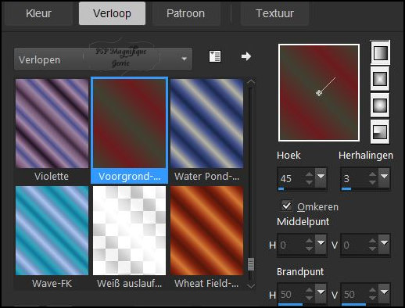
Task: Select the linear gradient style icon
Action: tap(380, 52)
